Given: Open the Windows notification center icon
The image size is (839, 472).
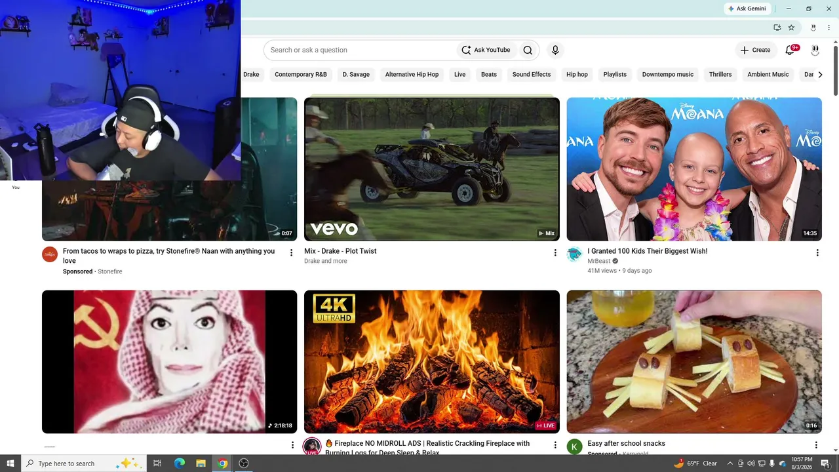Looking at the screenshot, I should [825, 463].
